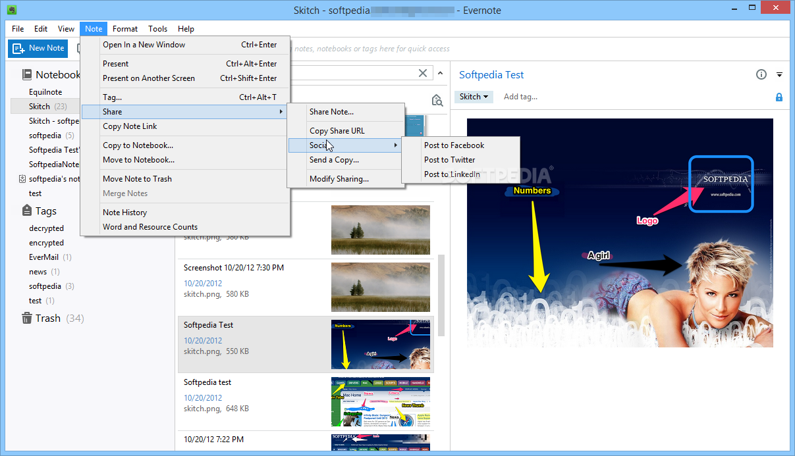Click the New Note button
Screen dimensions: 795x456
pos(38,48)
